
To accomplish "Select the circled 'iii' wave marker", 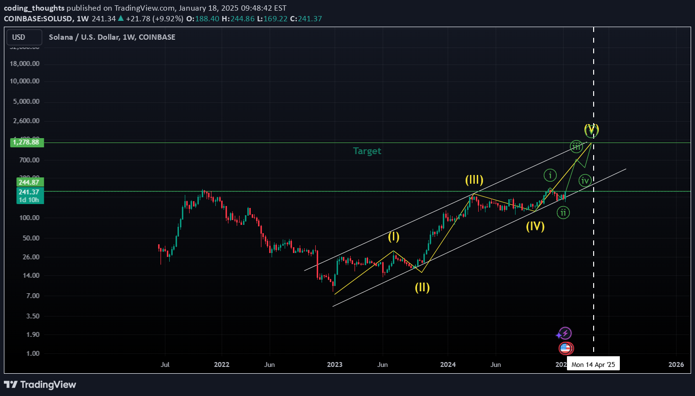I will click(576, 146).
